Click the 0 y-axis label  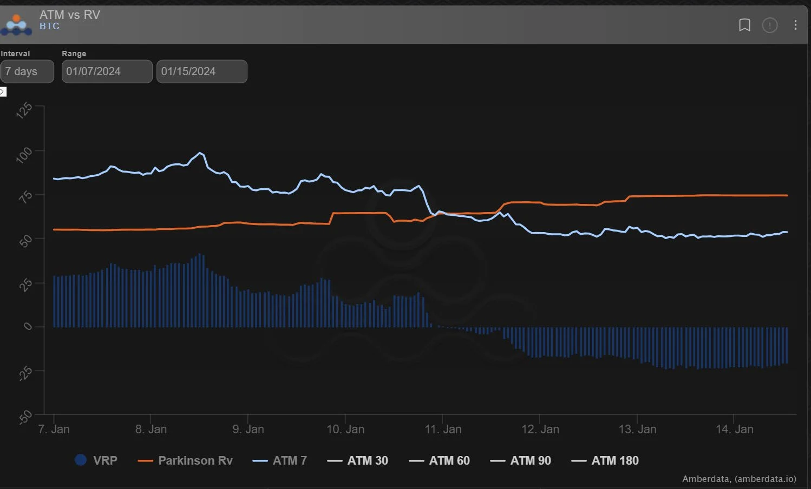[x=28, y=326]
